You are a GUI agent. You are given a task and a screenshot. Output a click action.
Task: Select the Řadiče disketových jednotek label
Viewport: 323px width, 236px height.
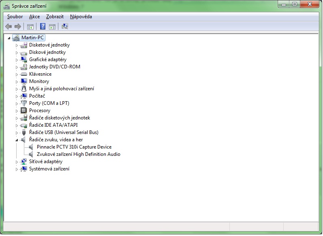click(60, 118)
